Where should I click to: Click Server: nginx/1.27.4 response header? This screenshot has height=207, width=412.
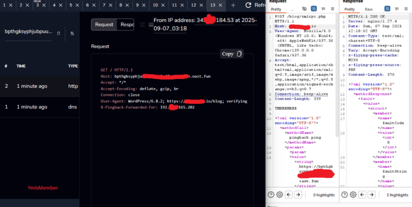372,21
